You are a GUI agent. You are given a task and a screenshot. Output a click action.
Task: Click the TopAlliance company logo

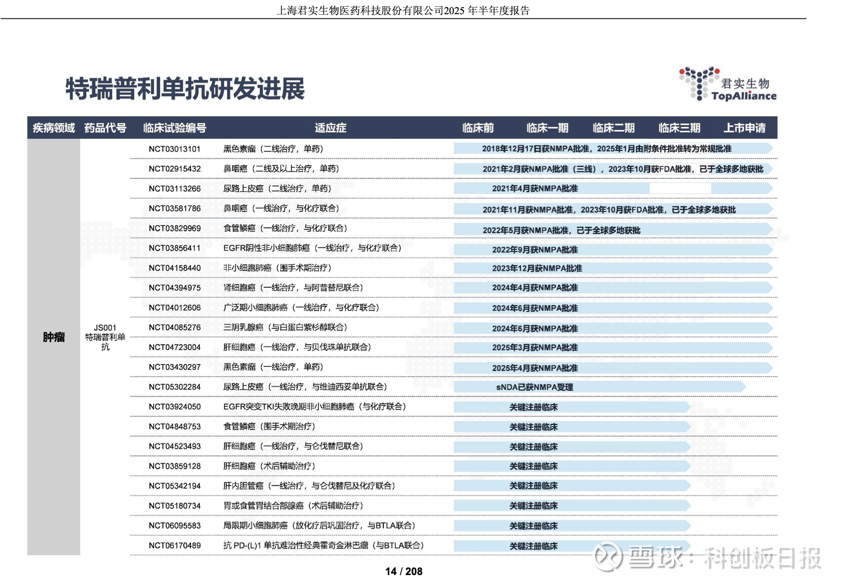[x=728, y=83]
